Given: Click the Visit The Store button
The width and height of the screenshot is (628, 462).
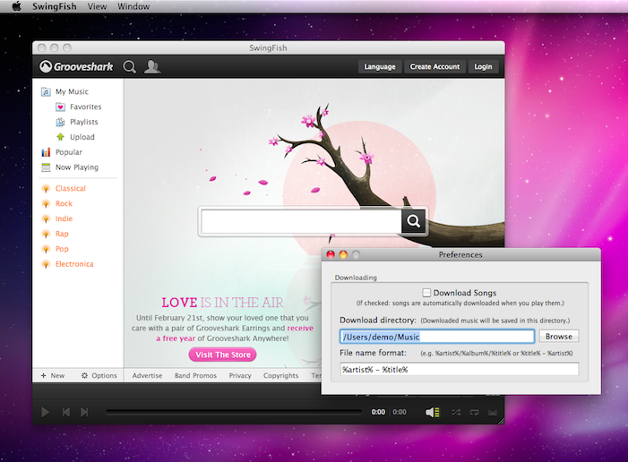Looking at the screenshot, I should (x=223, y=355).
